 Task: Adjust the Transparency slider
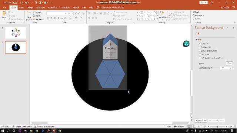pos(216,68)
